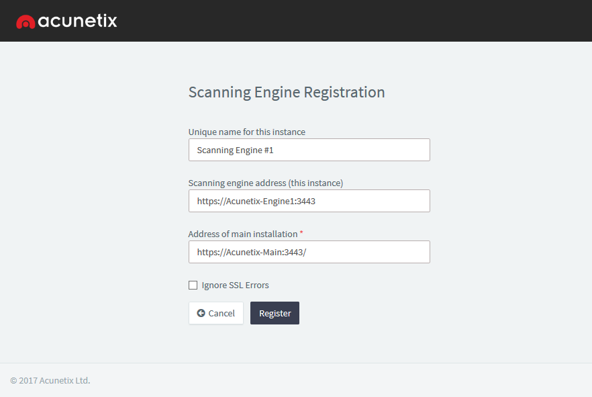Click the acunetix wordmark in header

[77, 21]
